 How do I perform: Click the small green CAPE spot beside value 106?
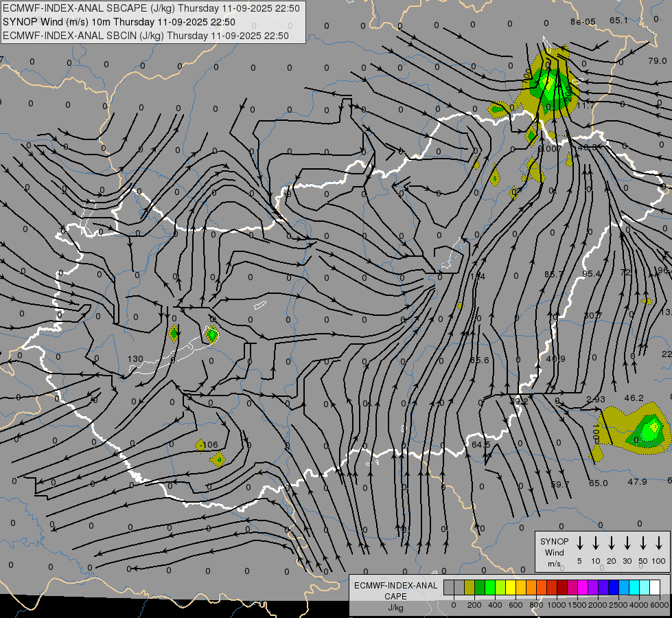[x=218, y=459]
